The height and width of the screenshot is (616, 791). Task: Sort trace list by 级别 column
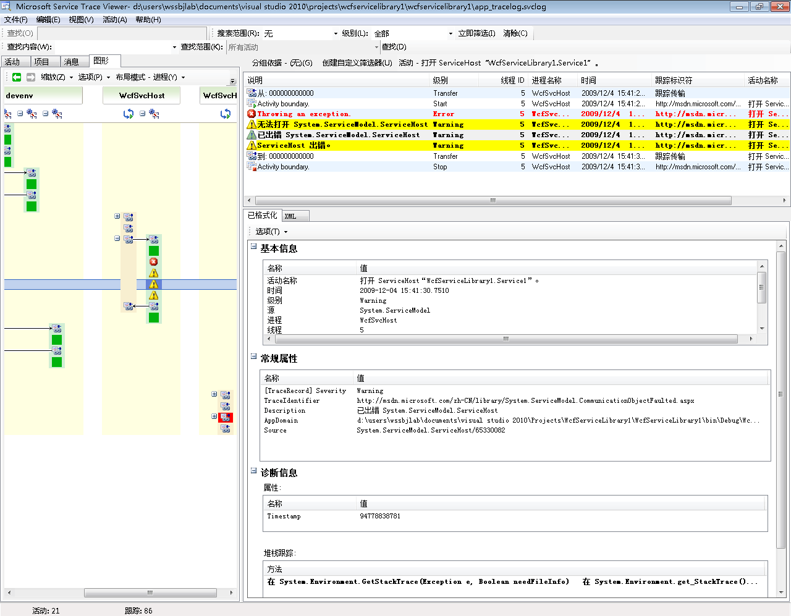[454, 80]
